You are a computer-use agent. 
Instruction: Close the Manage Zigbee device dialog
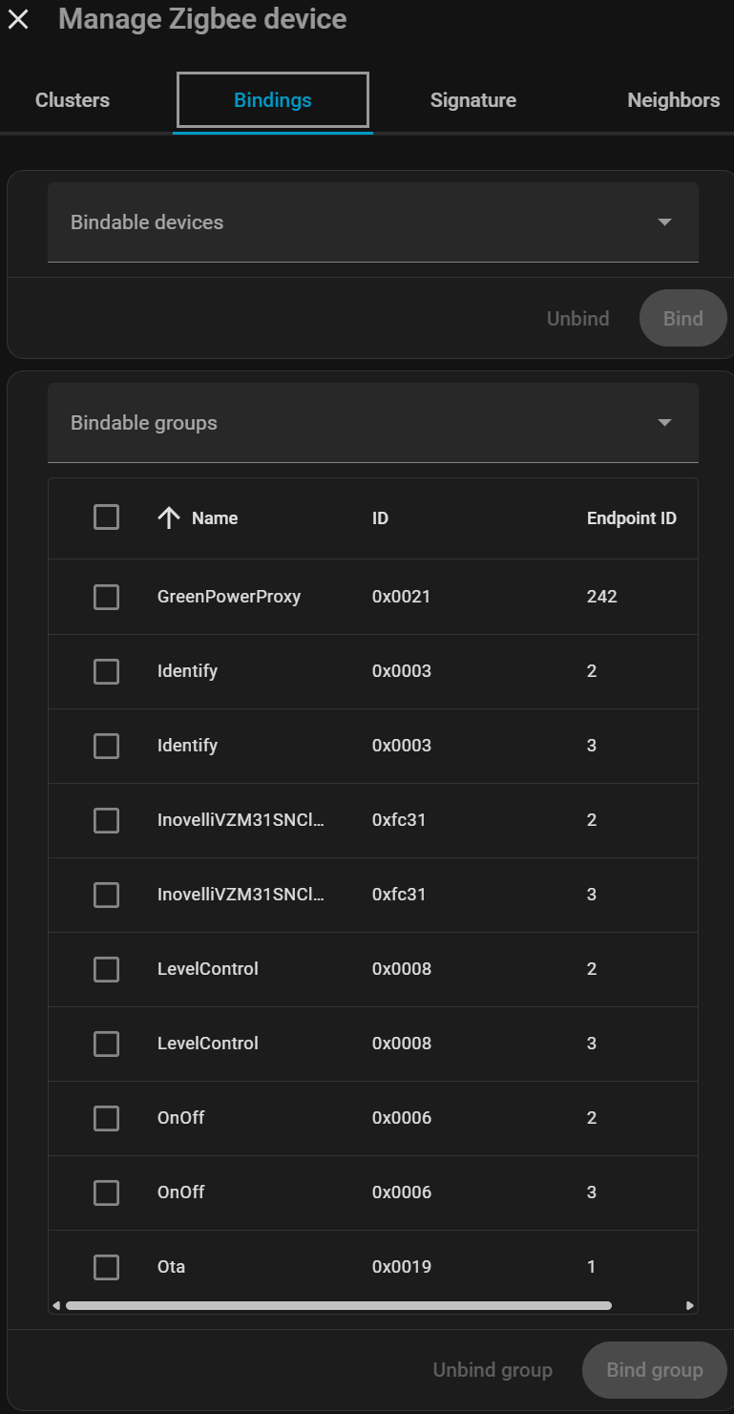[x=18, y=19]
